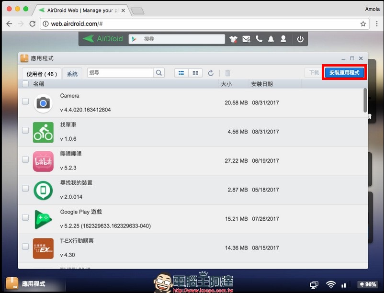
Task: Click the 20.58 MB size value
Action: click(x=237, y=103)
